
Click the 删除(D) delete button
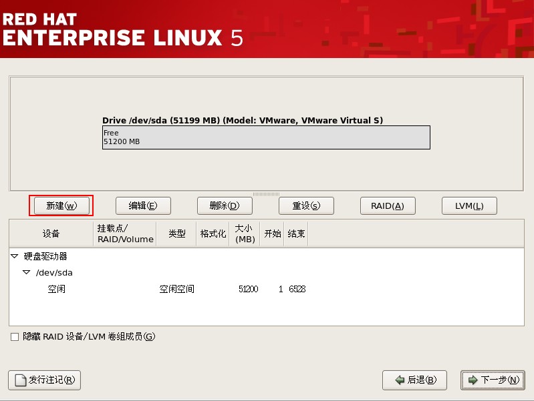pos(225,206)
